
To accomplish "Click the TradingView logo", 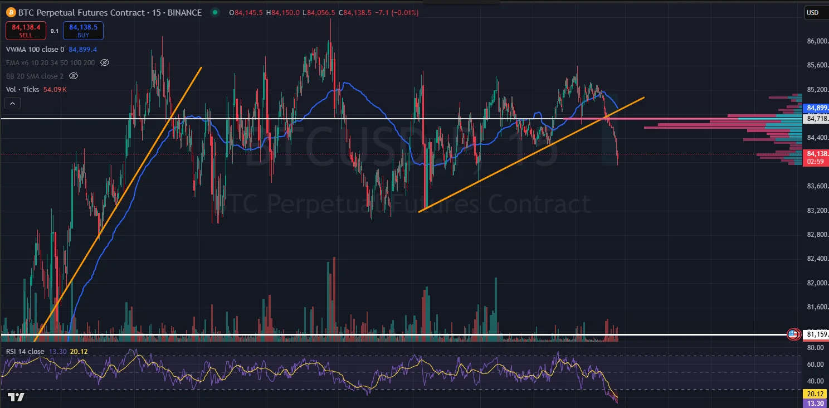I will [x=16, y=397].
